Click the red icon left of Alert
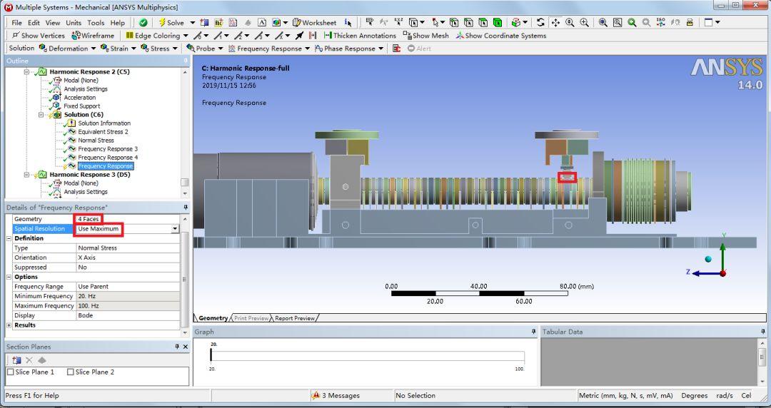 pos(396,49)
